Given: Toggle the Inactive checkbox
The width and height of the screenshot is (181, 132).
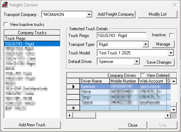Looking at the screenshot, I should click(171, 35).
